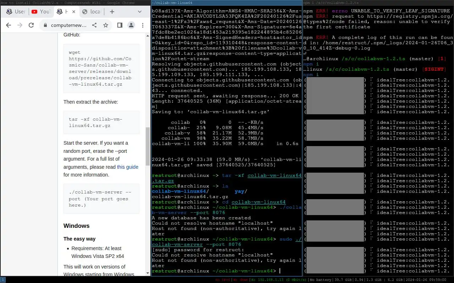Open Chrome's side panel
This screenshot has height=283, width=454.
coord(120,25)
